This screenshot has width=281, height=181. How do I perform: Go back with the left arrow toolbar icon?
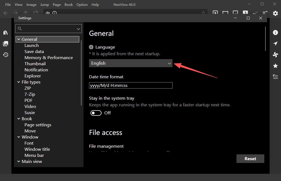coord(6,13)
